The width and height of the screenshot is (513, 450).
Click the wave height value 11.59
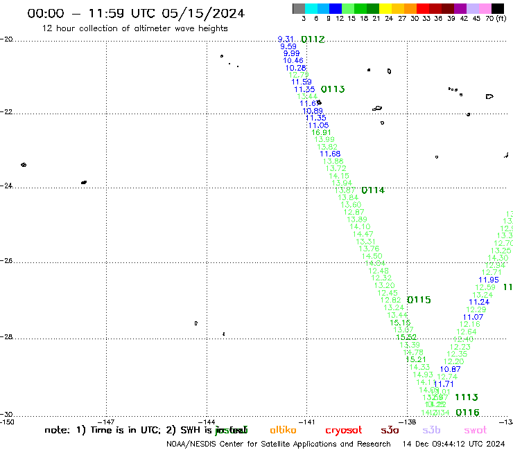[302, 82]
